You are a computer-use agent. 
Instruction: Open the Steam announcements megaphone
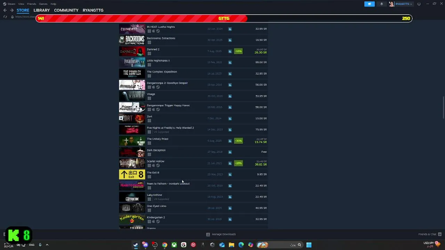369,4
